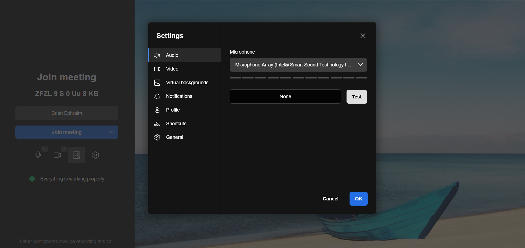Image resolution: width=525 pixels, height=248 pixels.
Task: Click the Shortcuts icon in sidebar
Action: coord(157,124)
